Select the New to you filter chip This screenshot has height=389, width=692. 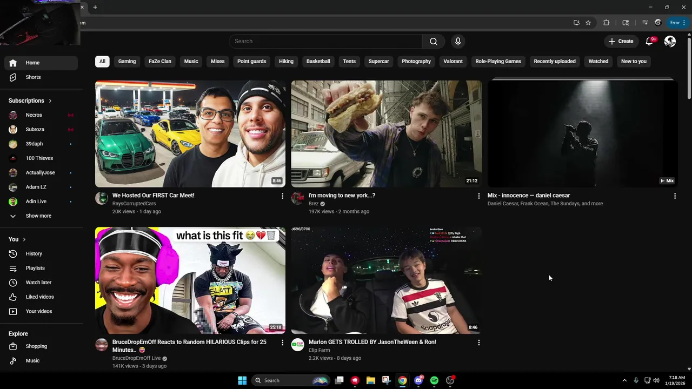[634, 62]
